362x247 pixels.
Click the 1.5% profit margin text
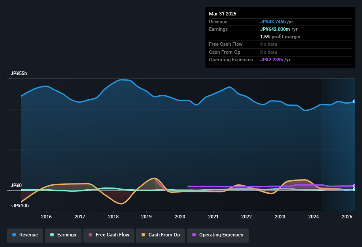[280, 37]
